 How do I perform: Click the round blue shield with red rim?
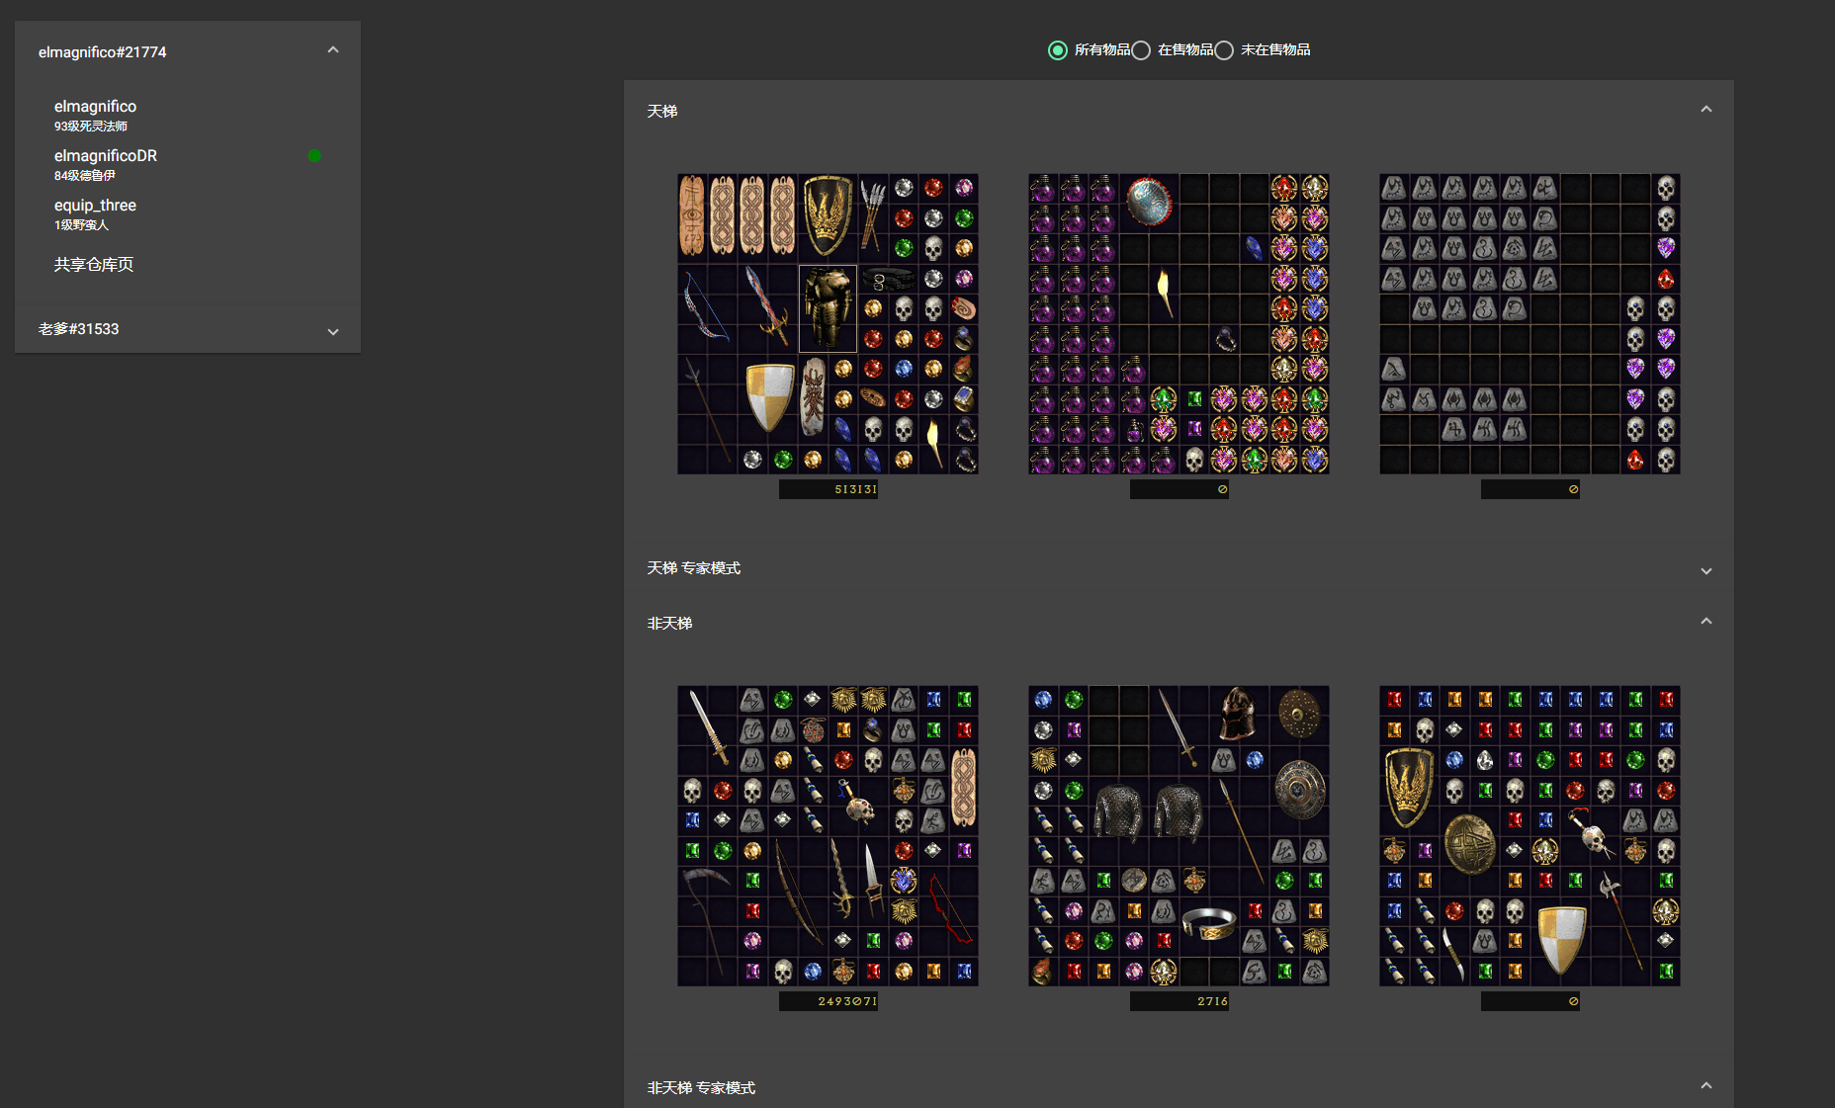[x=1149, y=201]
